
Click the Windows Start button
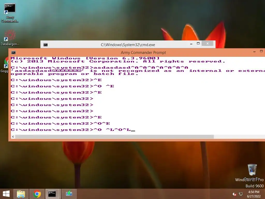[6, 194]
